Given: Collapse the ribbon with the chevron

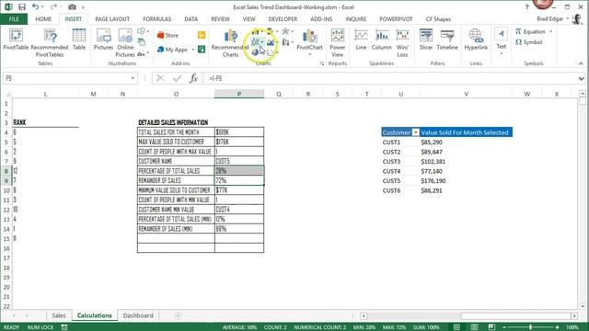Looking at the screenshot, I should tap(581, 63).
